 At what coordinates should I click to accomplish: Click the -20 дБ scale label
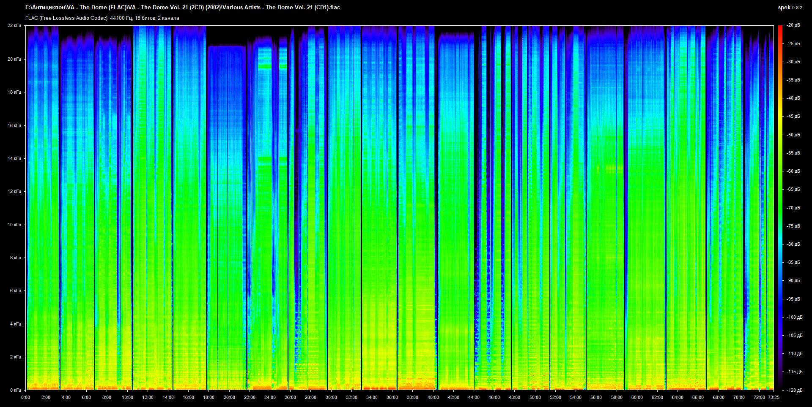coord(793,25)
